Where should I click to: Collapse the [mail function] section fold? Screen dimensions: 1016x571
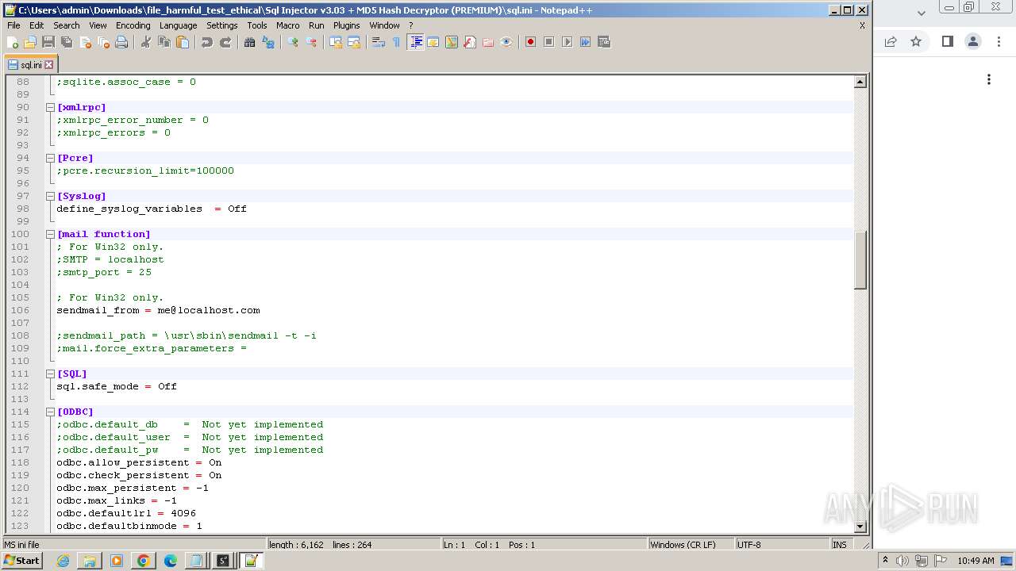[x=50, y=234]
